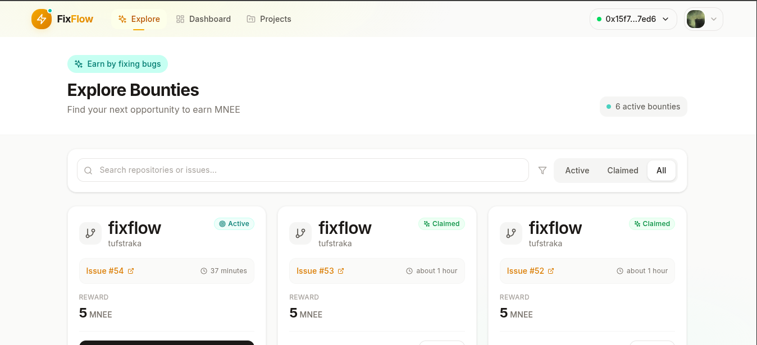
Task: Click 'about 1 hour' on Issue #52 card
Action: point(647,271)
